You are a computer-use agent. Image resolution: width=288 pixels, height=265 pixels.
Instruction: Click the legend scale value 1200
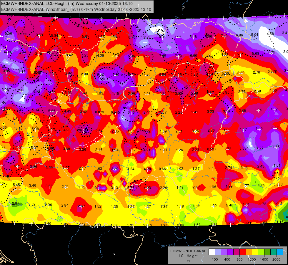252,259
